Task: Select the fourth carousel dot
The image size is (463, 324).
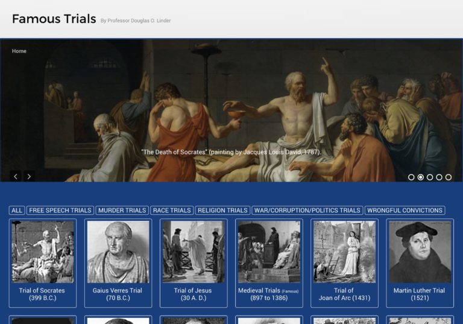Action: tap(439, 177)
